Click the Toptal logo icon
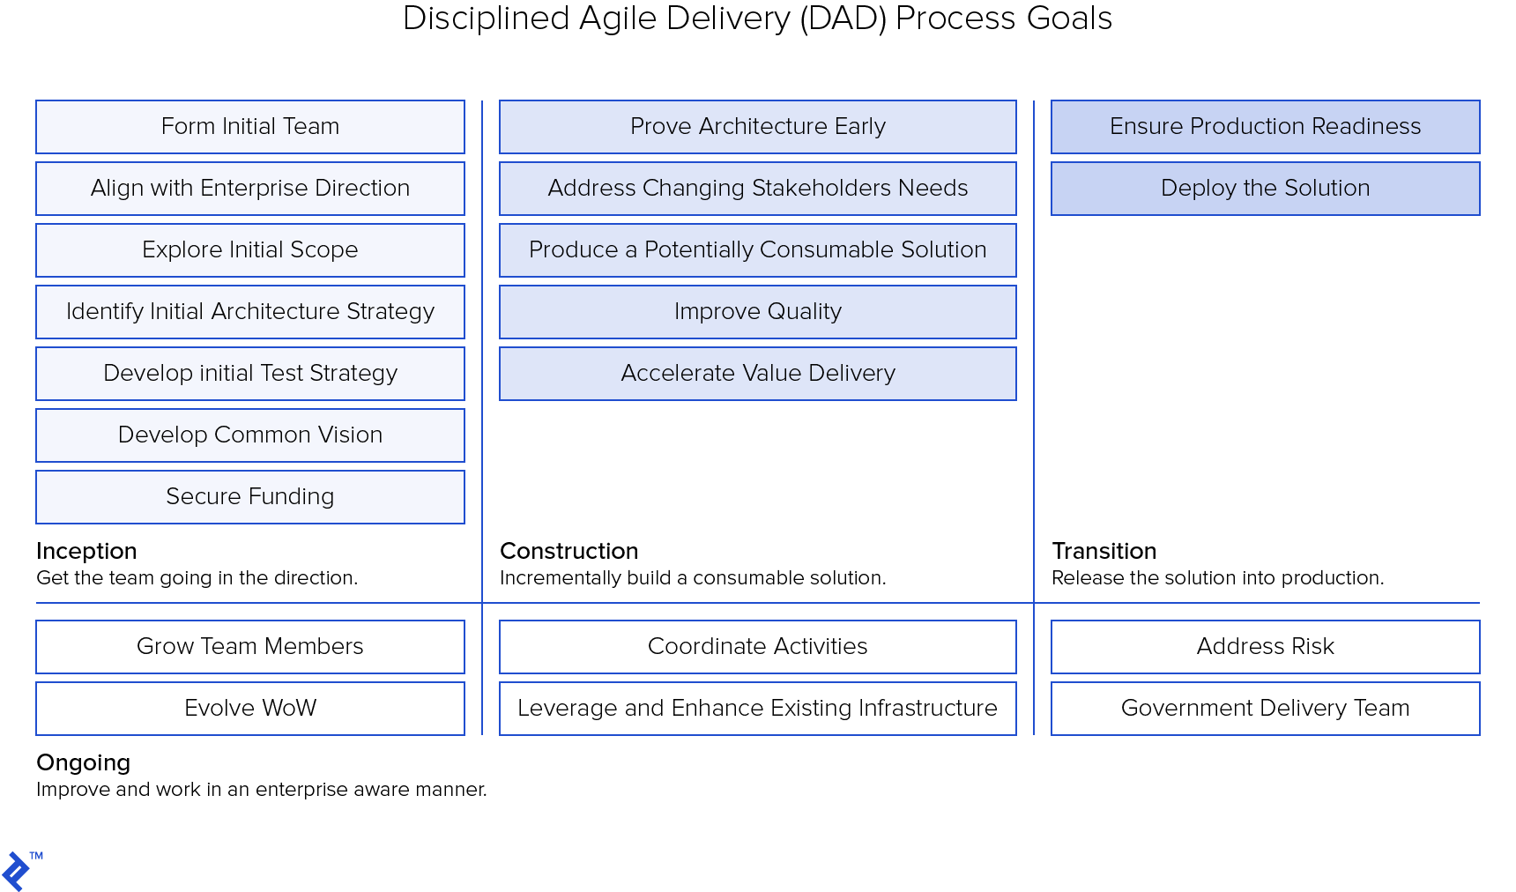This screenshot has width=1516, height=892. coord(17,871)
